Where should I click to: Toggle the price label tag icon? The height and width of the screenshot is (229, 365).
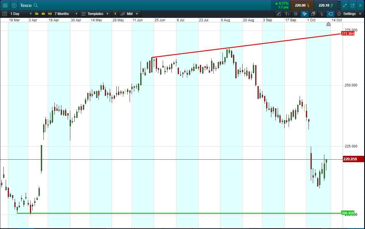click(x=330, y=14)
